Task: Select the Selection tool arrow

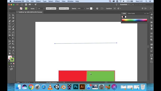Action: (10, 15)
